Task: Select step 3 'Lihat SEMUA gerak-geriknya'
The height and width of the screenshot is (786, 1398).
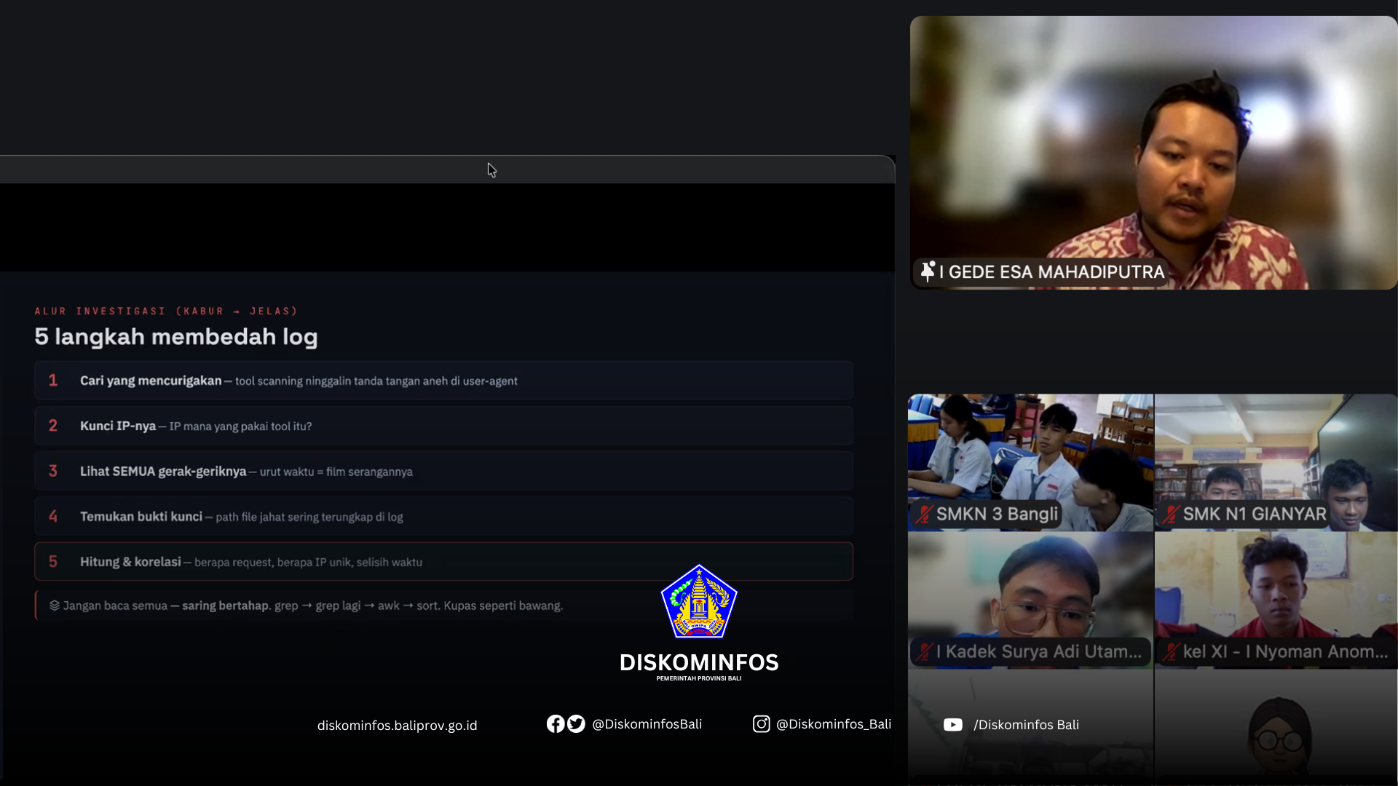Action: coord(443,471)
